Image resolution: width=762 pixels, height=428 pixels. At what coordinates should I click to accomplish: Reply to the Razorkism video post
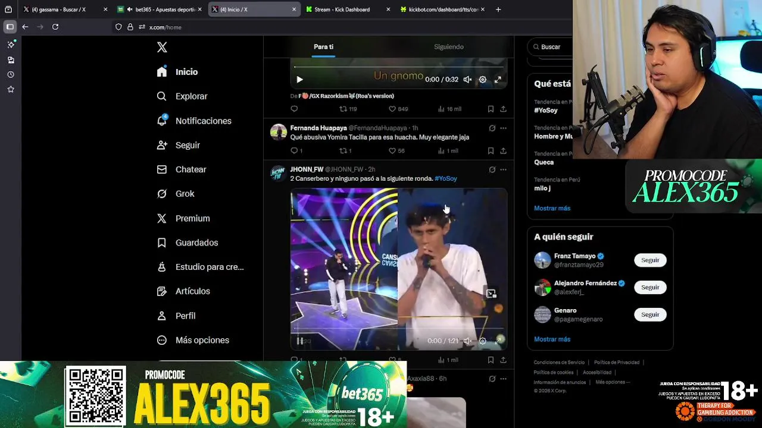[x=294, y=109]
